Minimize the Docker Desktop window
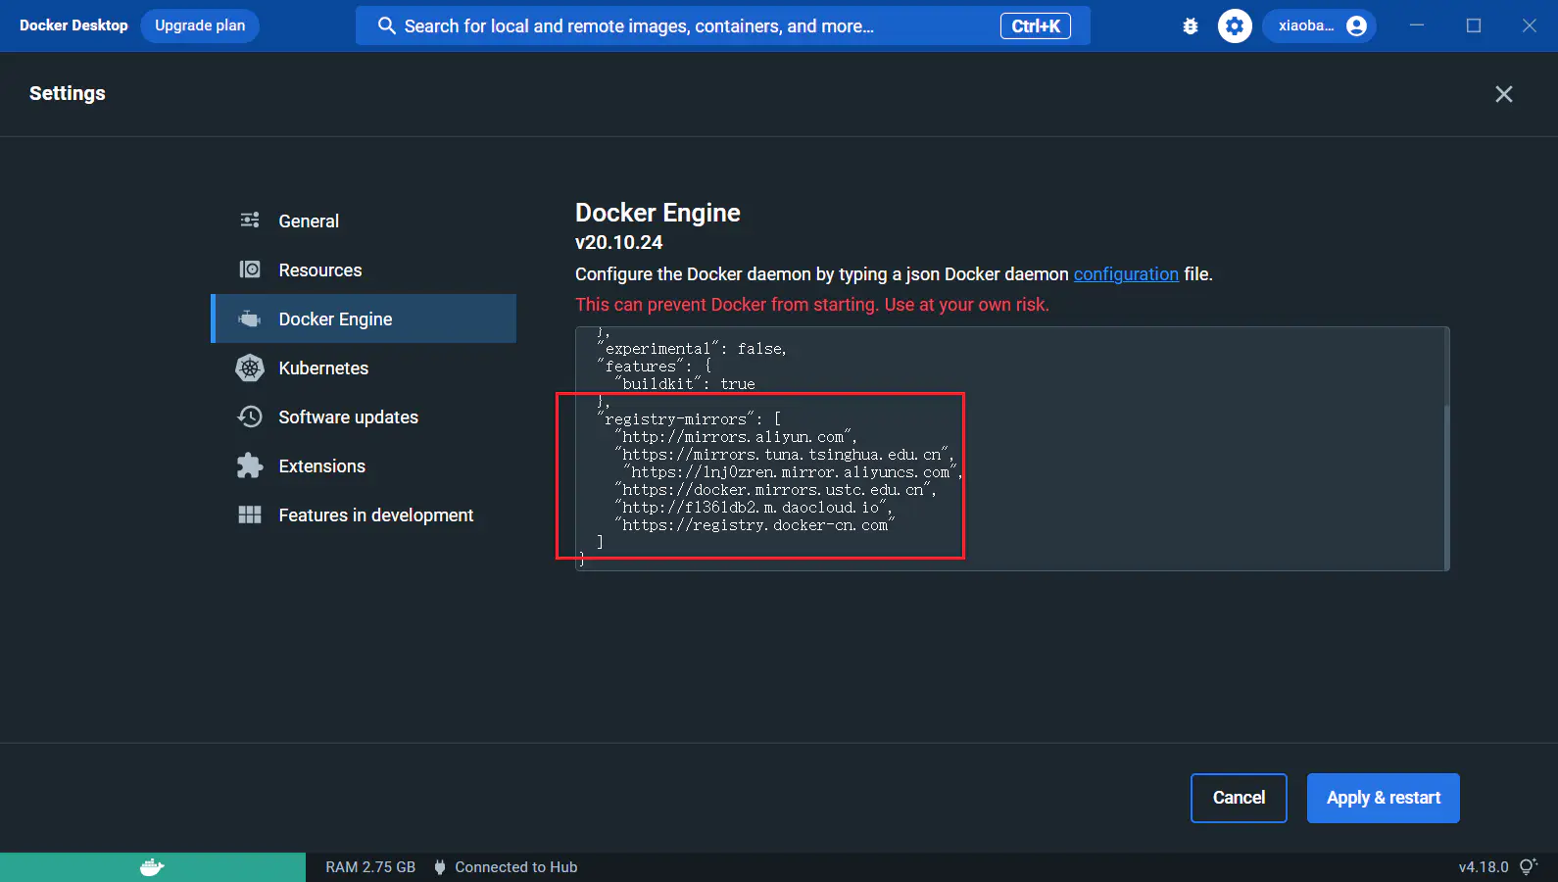The width and height of the screenshot is (1558, 882). (x=1417, y=25)
